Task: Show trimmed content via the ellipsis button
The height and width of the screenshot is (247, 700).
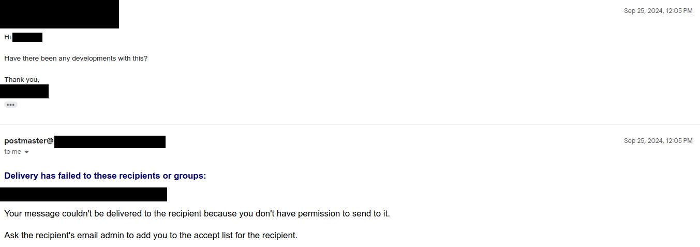Action: click(x=11, y=105)
